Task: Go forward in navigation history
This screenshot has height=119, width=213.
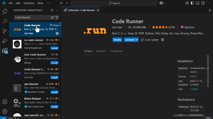Action: [x=67, y=3]
